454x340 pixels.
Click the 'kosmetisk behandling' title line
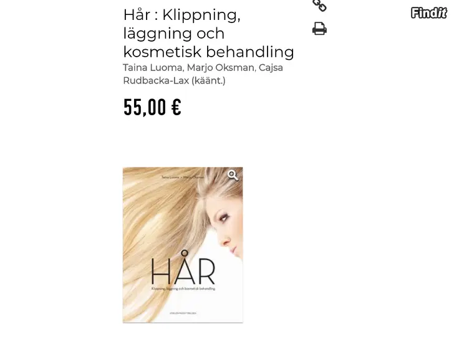click(208, 52)
